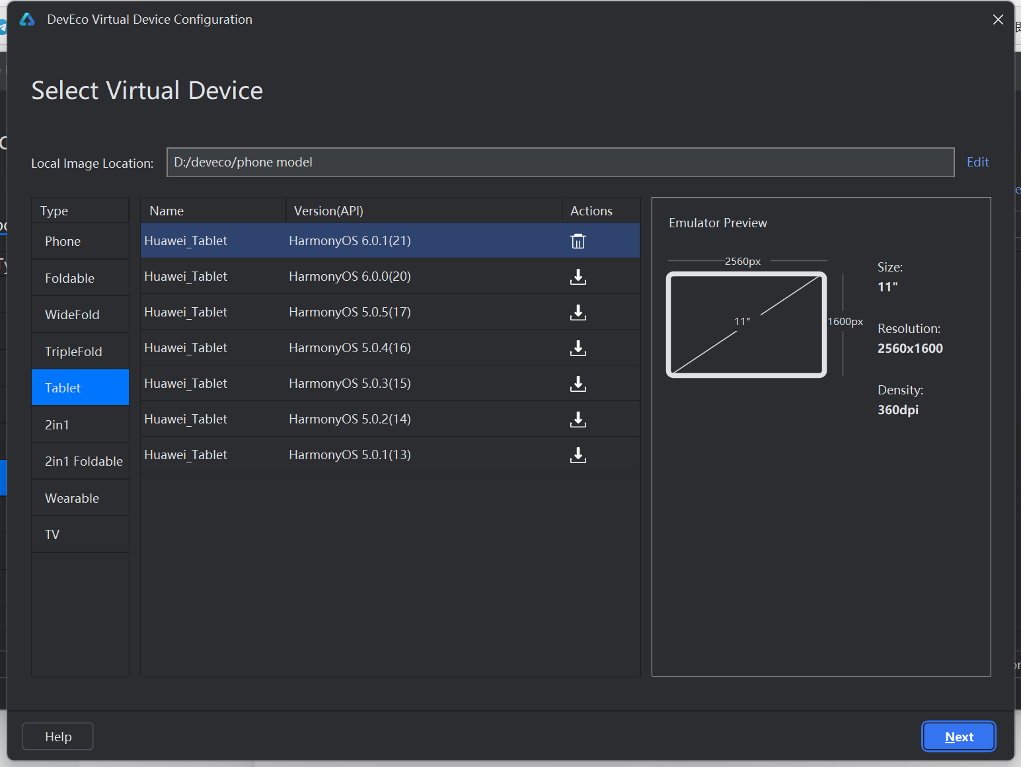Download the HarmonyOS 5.0.4(16) tablet image
1021x767 pixels.
coord(578,348)
